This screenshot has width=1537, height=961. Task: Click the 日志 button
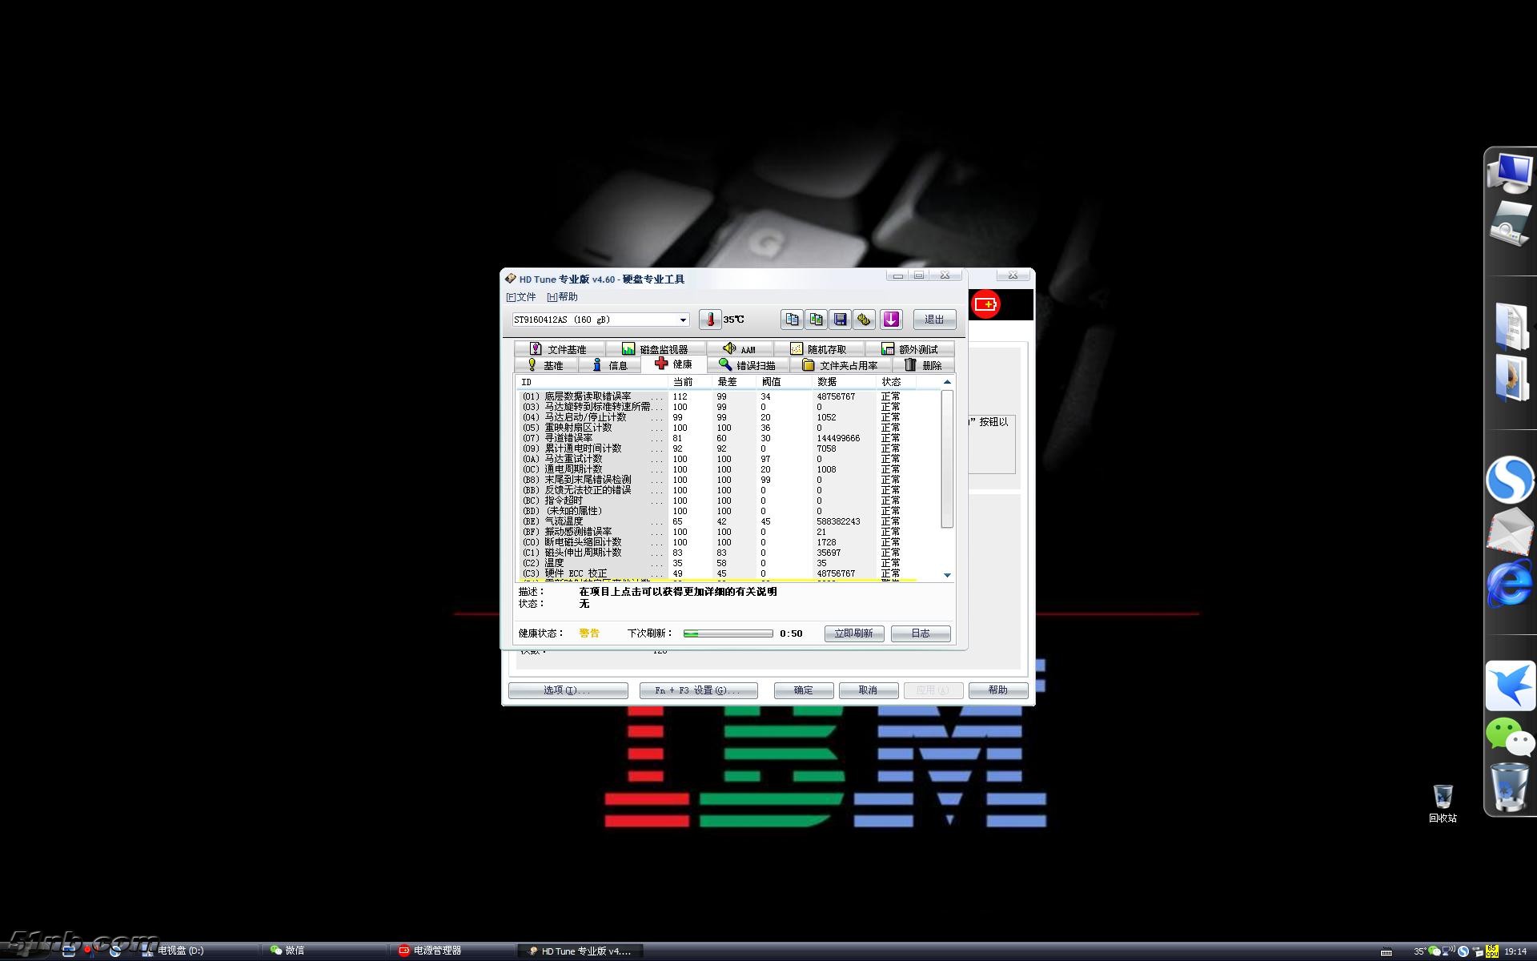921,633
